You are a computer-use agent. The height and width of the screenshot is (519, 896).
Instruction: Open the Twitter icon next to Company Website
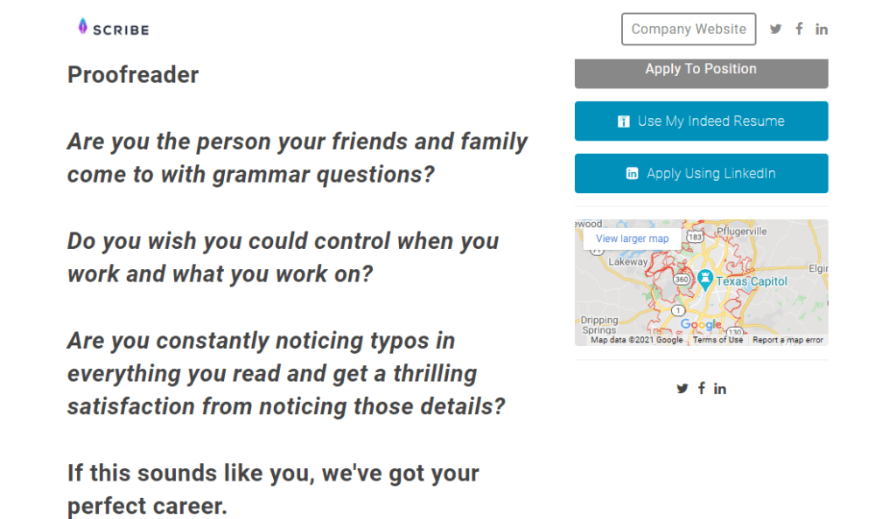(775, 29)
